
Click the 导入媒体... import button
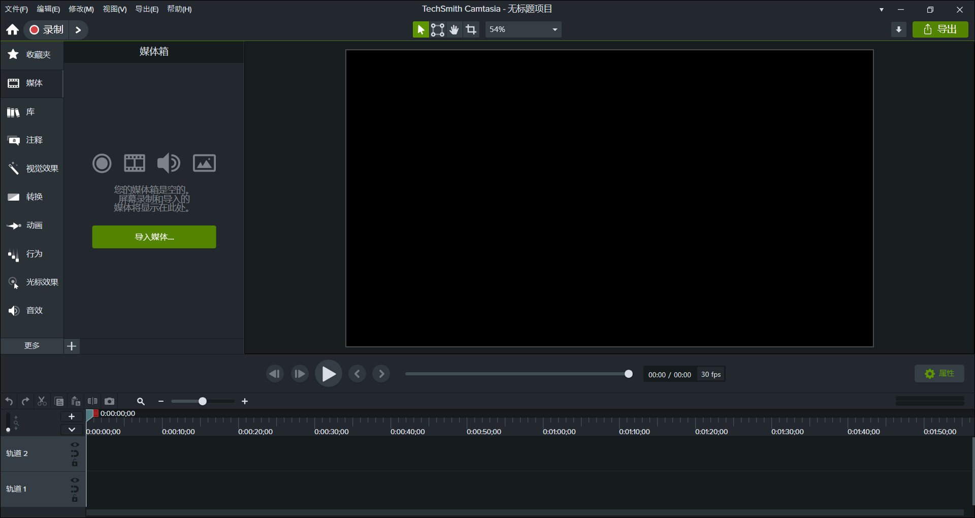point(154,237)
